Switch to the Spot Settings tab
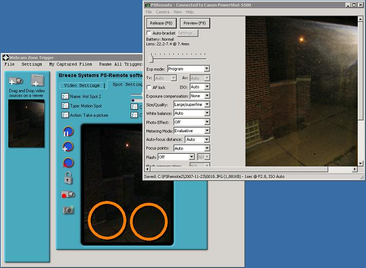 (125, 84)
